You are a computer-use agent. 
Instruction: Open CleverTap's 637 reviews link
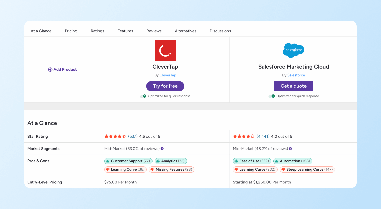[x=133, y=136]
